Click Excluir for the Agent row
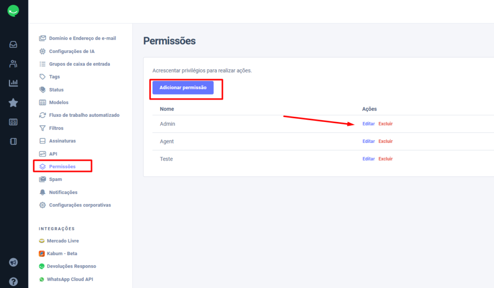Screen dimensions: 494x288 (x=385, y=141)
